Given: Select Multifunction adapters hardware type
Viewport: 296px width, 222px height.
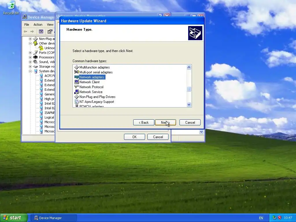Looking at the screenshot, I should (95, 67).
